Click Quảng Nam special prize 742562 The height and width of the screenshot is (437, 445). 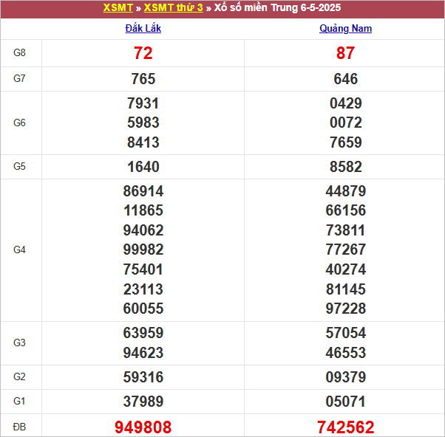point(345,427)
